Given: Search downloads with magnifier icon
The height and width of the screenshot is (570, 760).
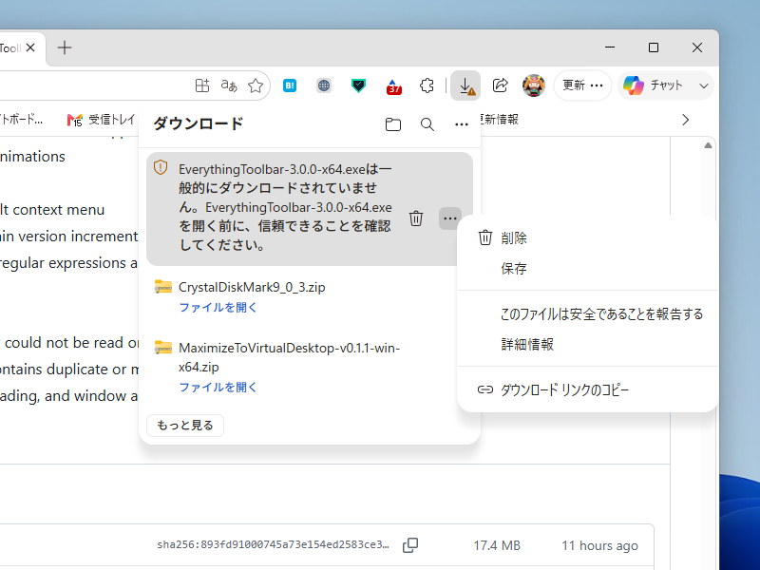Looking at the screenshot, I should coord(427,124).
